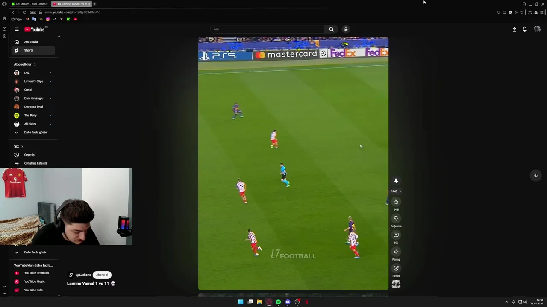The height and width of the screenshot is (307, 547).
Task: Open the channel sound thumbnail below Remix
Action: 396,284
